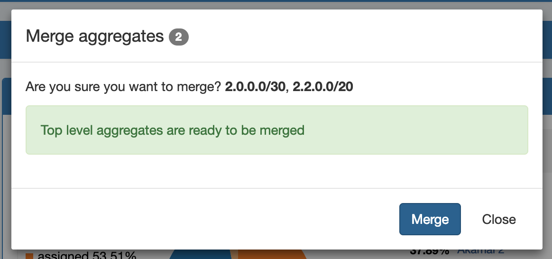552x259 pixels.
Task: Click the orange assigned legend swatch
Action: tap(29, 256)
